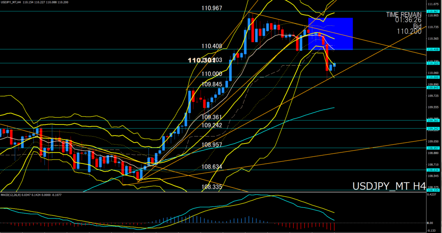Click the highlighted 108.957 tag on price axis
442x233 pixels.
[433, 148]
